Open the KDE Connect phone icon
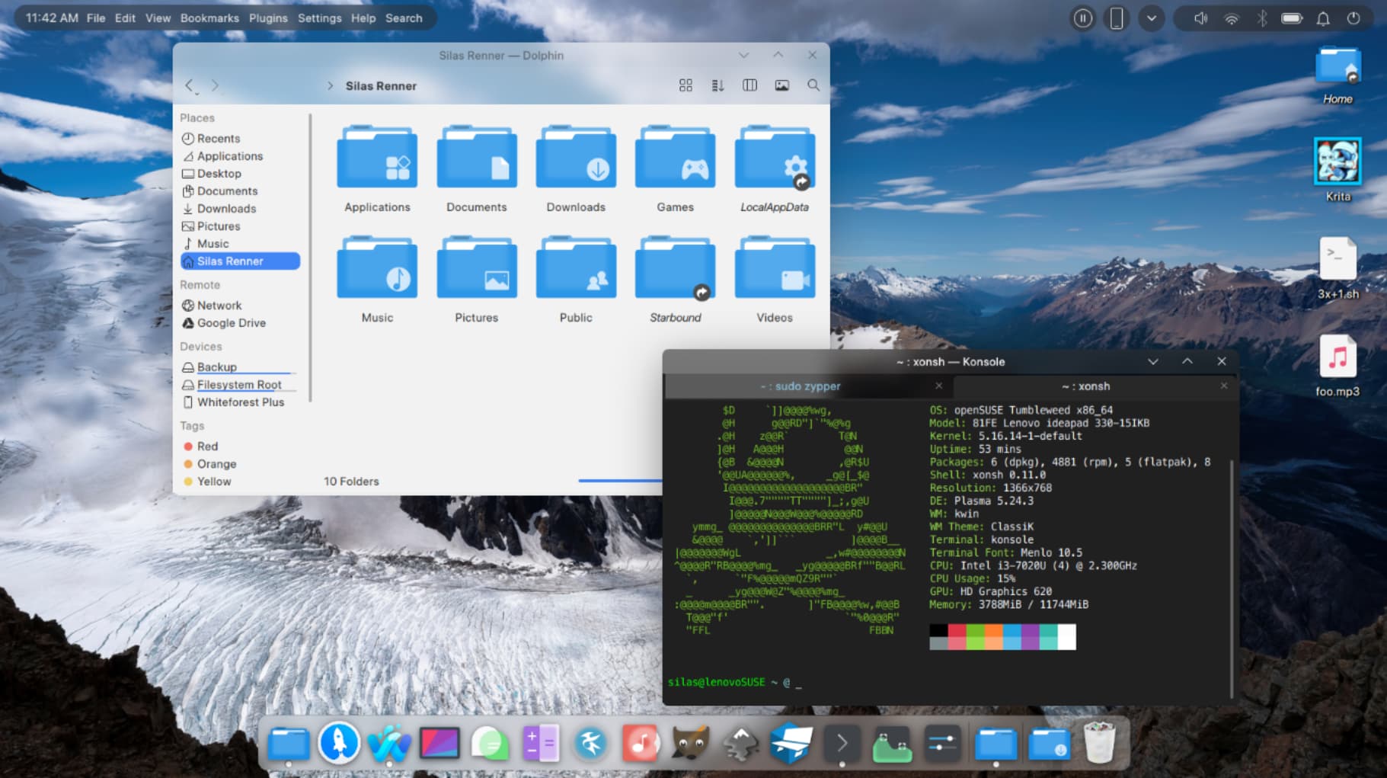The image size is (1387, 778). pyautogui.click(x=1116, y=18)
